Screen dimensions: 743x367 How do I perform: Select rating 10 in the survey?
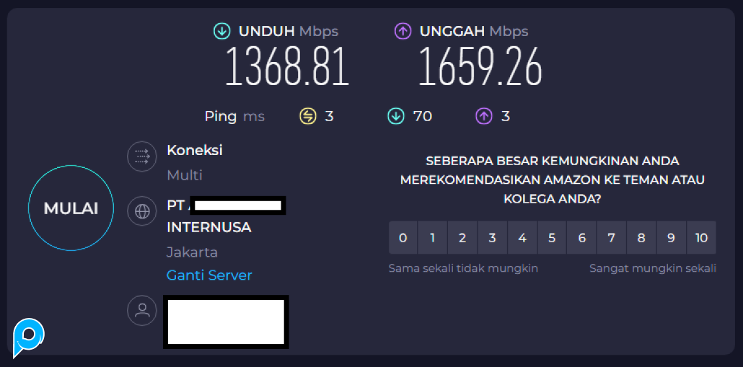click(701, 238)
